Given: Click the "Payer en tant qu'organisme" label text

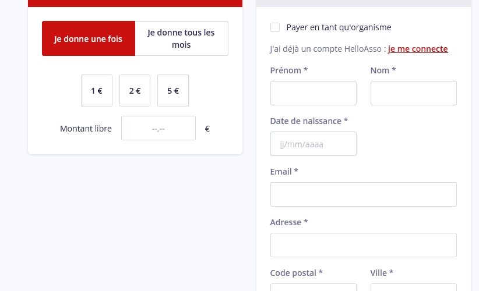Looking at the screenshot, I should [339, 27].
